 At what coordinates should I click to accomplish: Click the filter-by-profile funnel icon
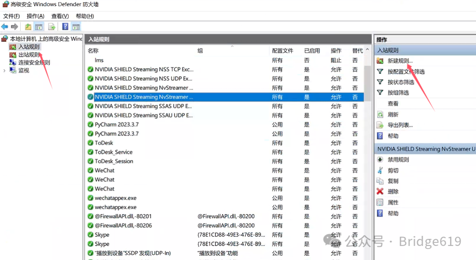380,72
